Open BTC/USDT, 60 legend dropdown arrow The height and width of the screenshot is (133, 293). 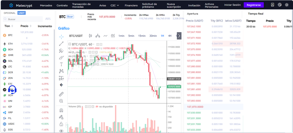pyautogui.click(x=94, y=45)
